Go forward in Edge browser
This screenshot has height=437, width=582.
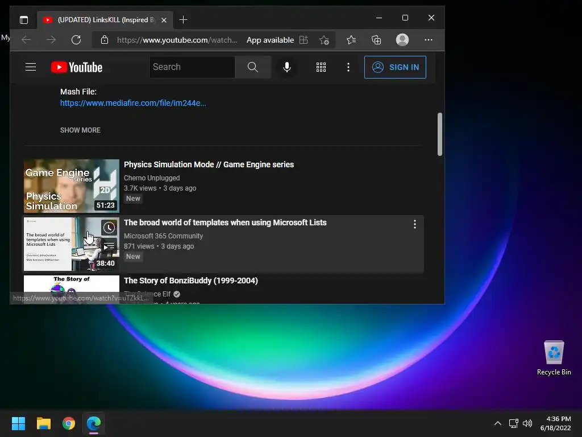pyautogui.click(x=51, y=40)
